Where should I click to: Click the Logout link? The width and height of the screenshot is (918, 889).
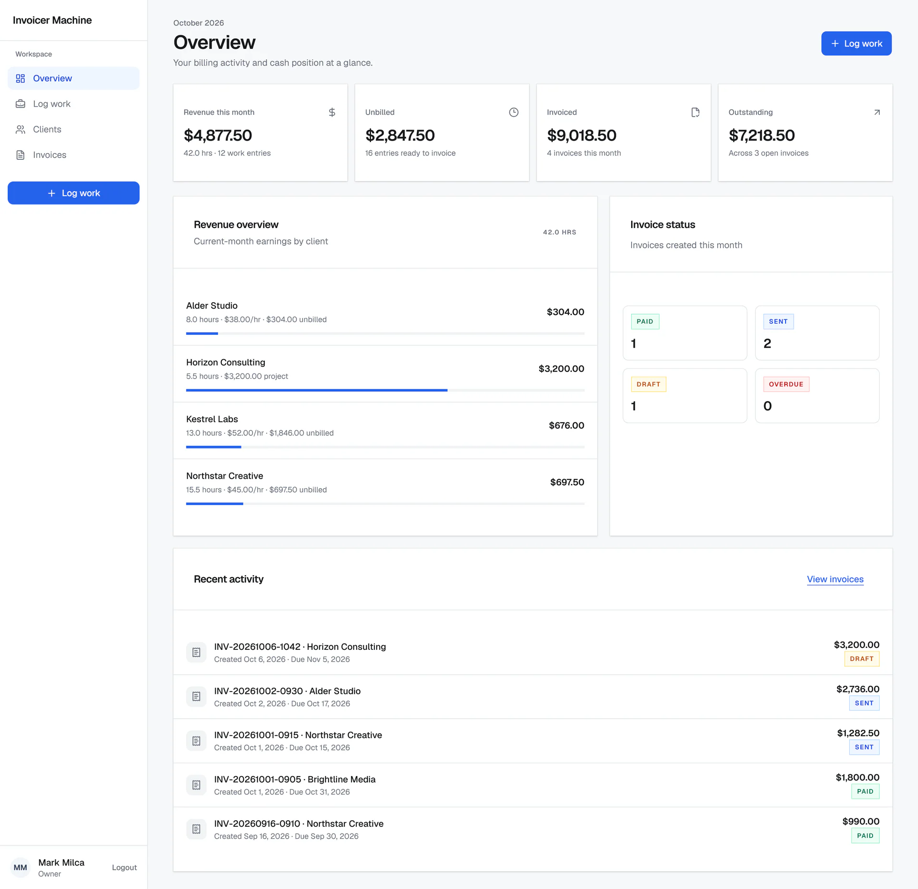pyautogui.click(x=124, y=867)
